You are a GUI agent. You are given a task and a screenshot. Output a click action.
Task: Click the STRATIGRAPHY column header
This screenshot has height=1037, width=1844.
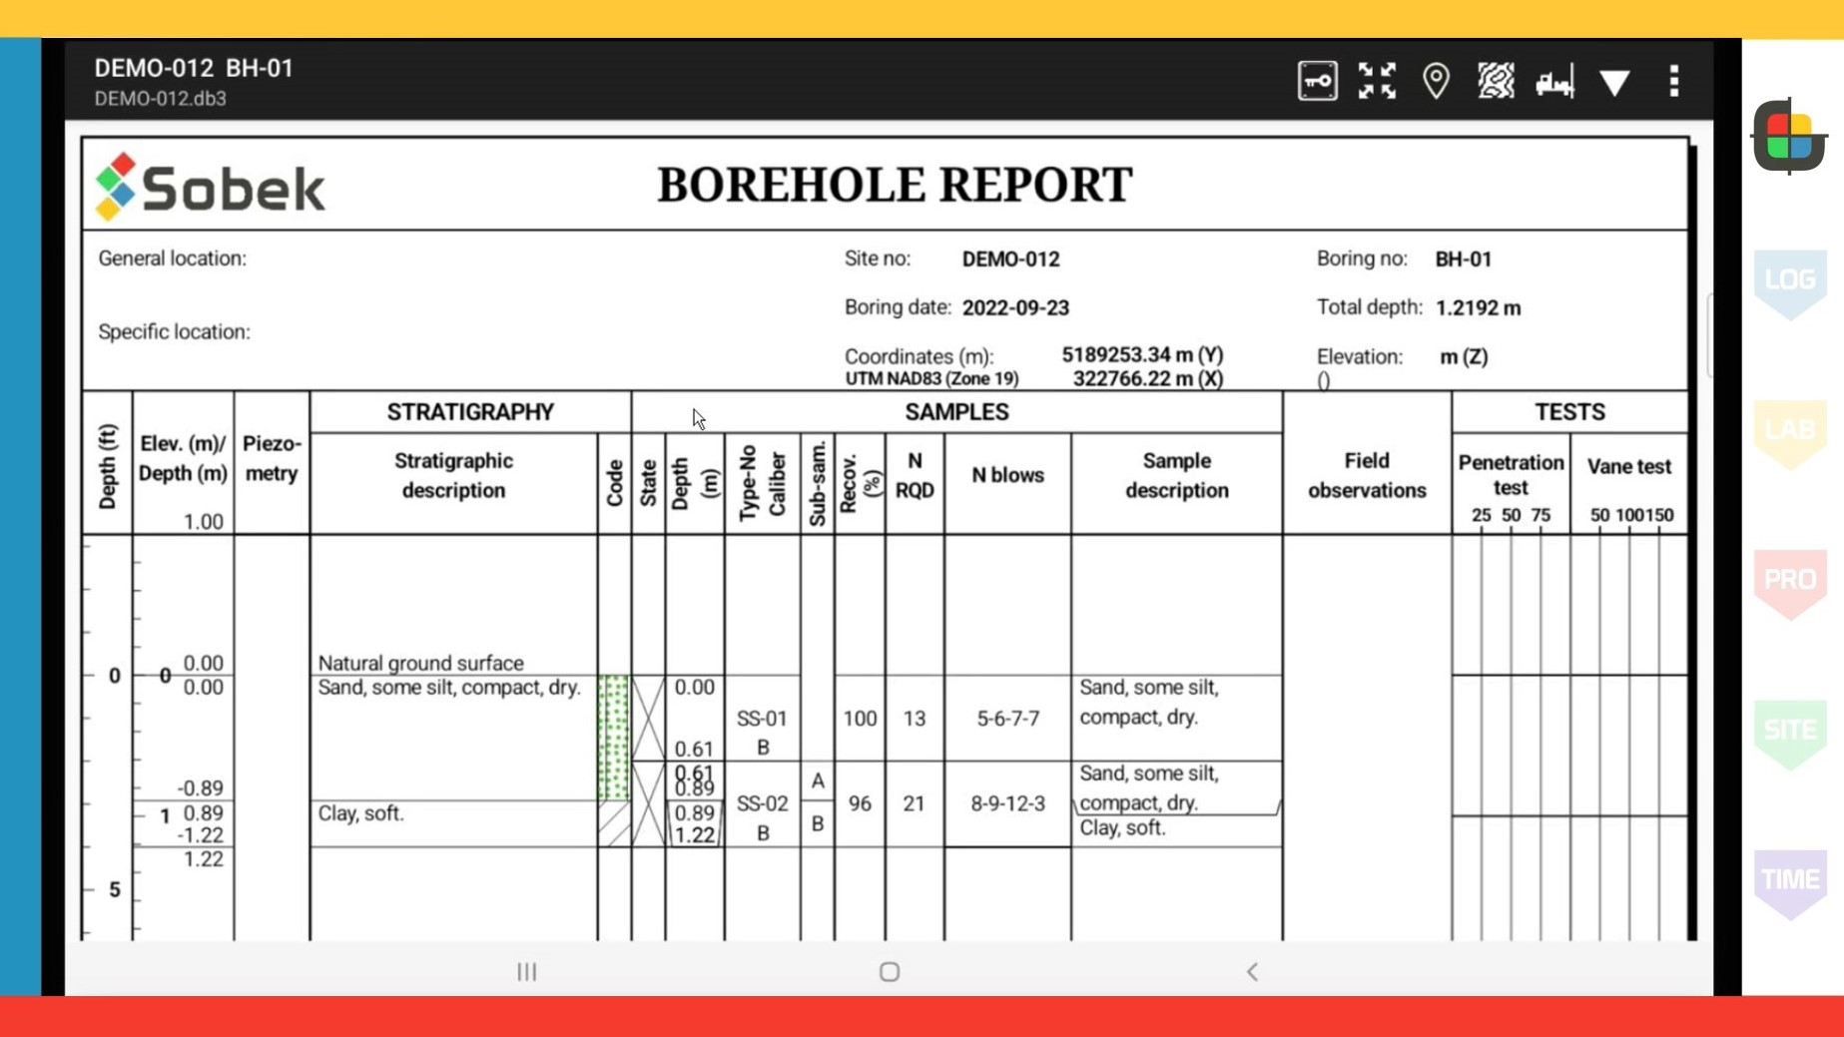pos(470,412)
